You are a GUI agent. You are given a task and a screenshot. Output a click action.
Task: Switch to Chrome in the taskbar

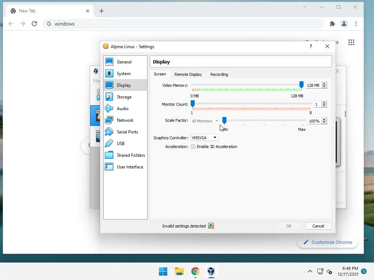point(195,271)
